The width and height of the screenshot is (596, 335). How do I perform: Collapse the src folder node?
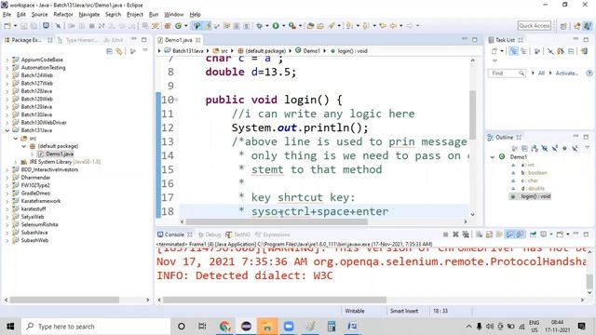click(x=16, y=139)
